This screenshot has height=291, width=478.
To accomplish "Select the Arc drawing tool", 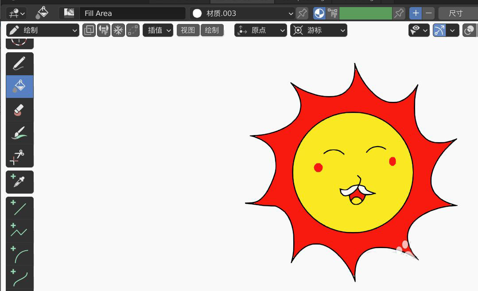I will [19, 254].
